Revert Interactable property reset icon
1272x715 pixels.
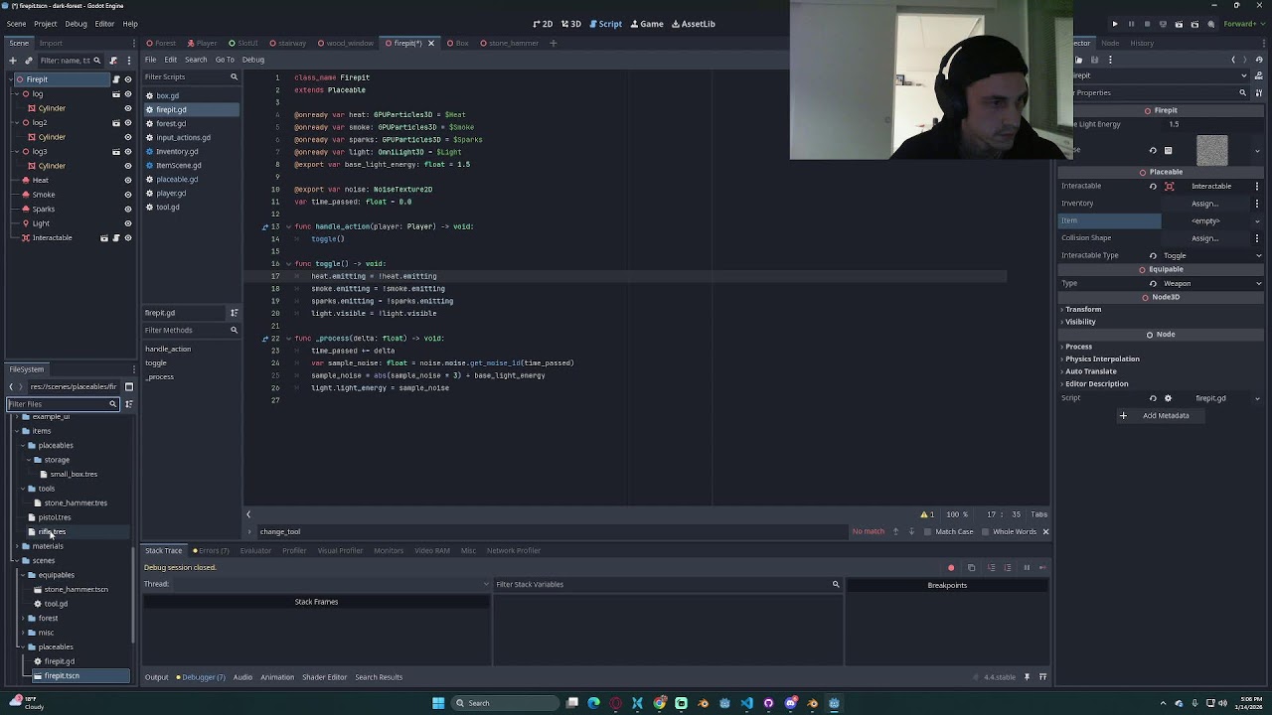coord(1153,186)
